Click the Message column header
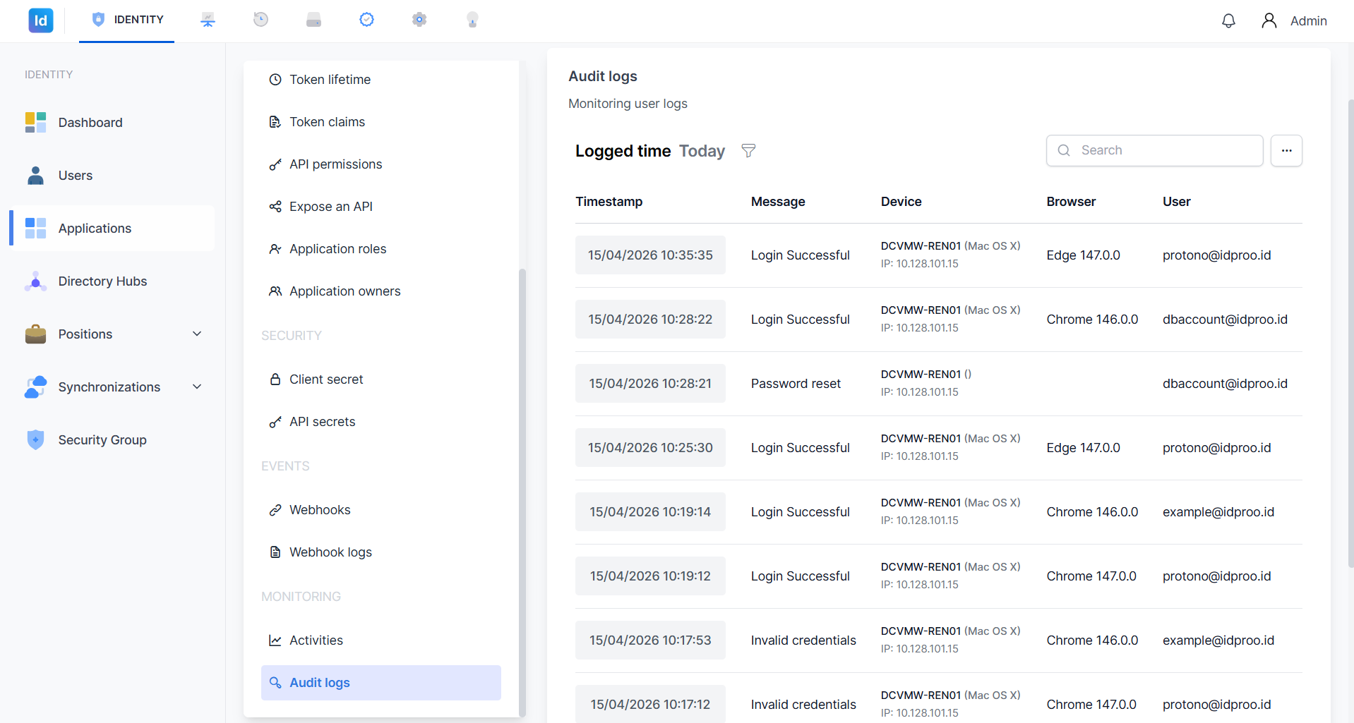The height and width of the screenshot is (723, 1354). [x=778, y=202]
